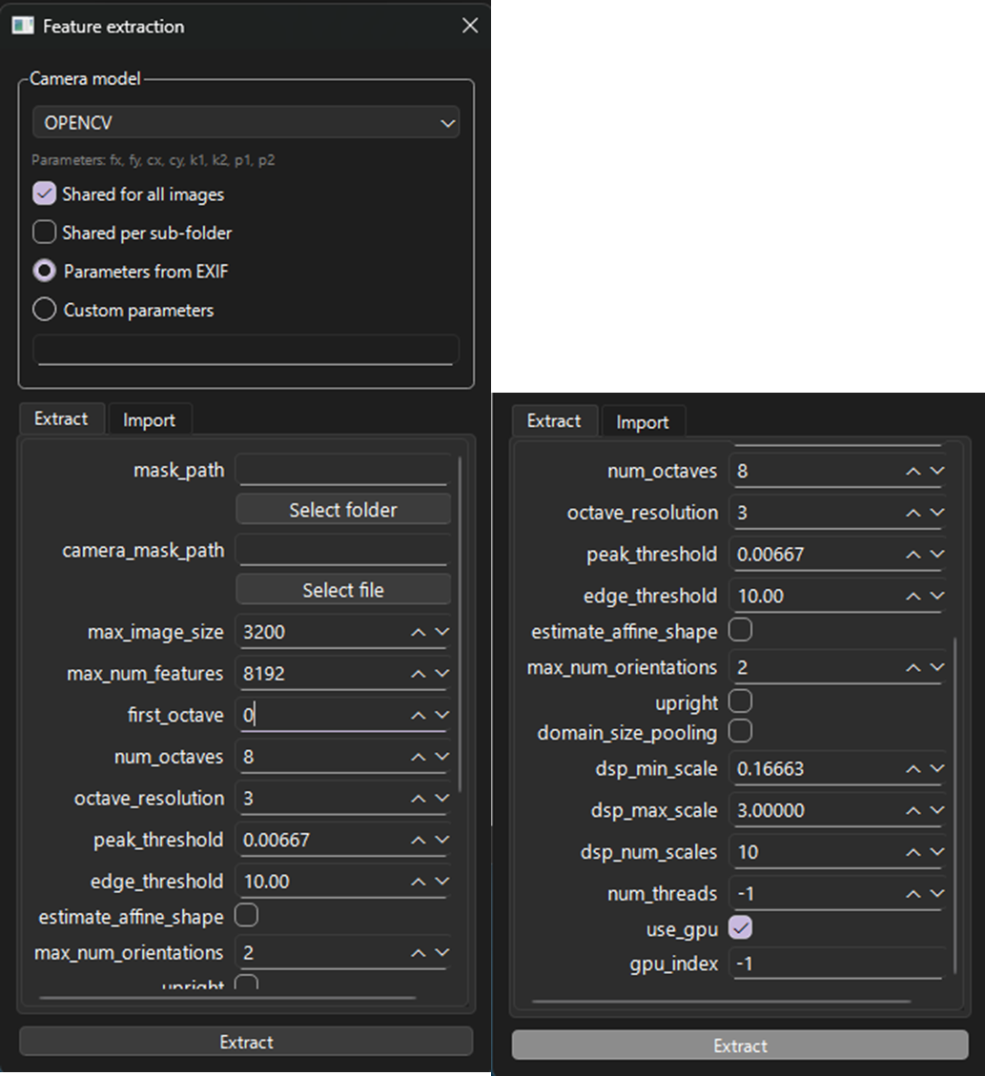
Task: Increase max_image_size with the up arrow
Action: (x=419, y=632)
